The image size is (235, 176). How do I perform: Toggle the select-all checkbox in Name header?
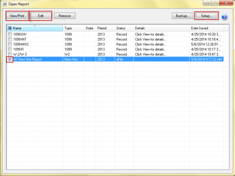coord(10,28)
